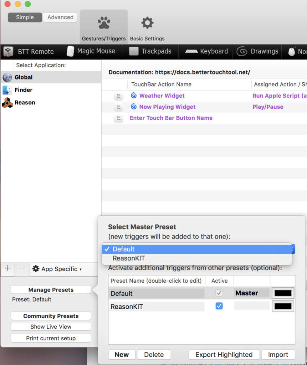The width and height of the screenshot is (307, 365).
Task: Select the Weather Widget row
Action: point(204,96)
